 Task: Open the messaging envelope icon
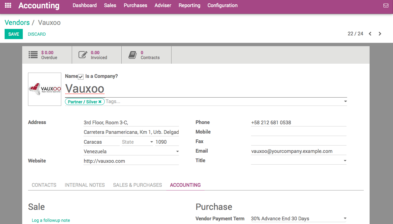click(x=386, y=5)
